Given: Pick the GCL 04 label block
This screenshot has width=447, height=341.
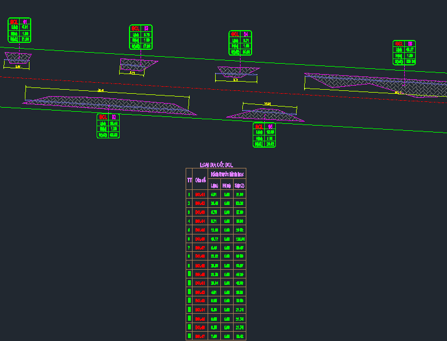Looking at the screenshot, I should click(x=241, y=43).
